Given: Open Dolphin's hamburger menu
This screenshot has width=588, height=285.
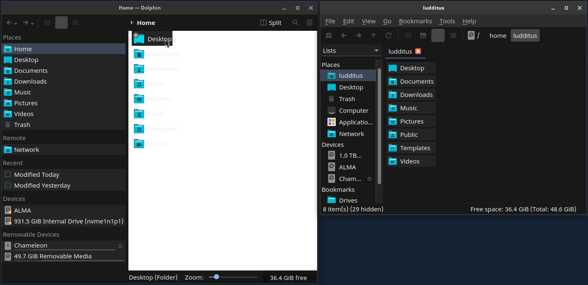Looking at the screenshot, I should [x=310, y=23].
